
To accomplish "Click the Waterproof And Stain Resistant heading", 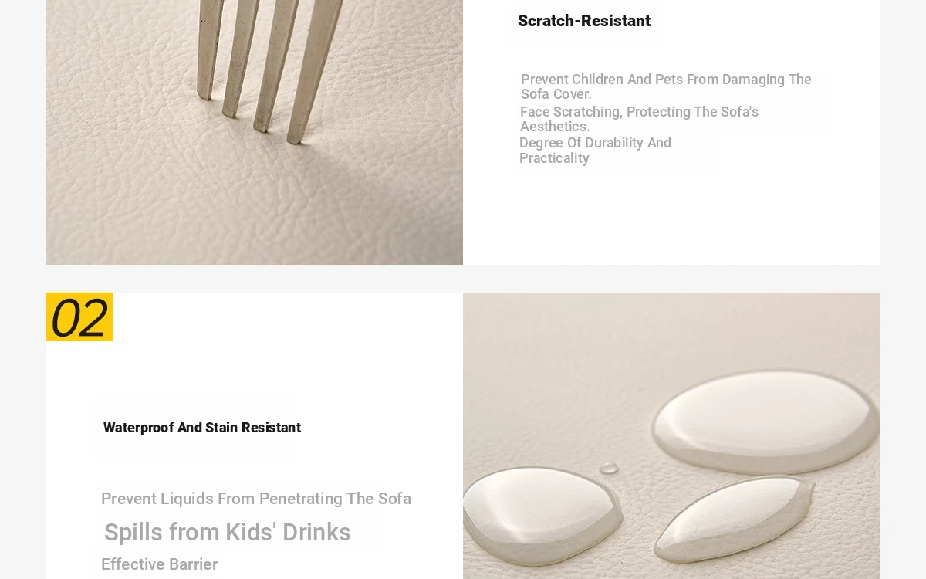I will (202, 428).
